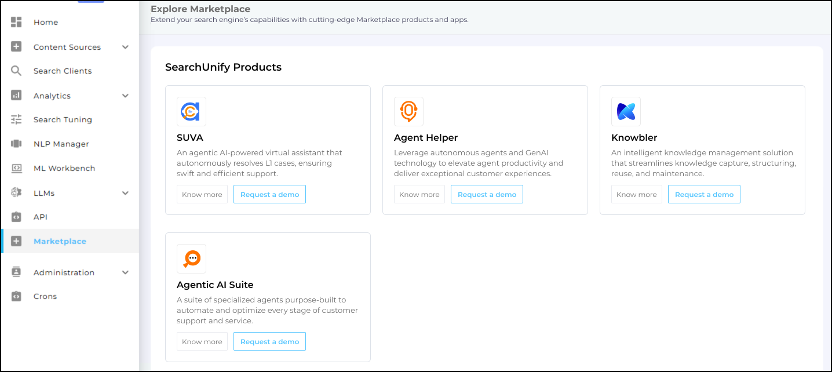Click the Search Clients magnifier icon
The height and width of the screenshot is (372, 832).
[x=16, y=71]
